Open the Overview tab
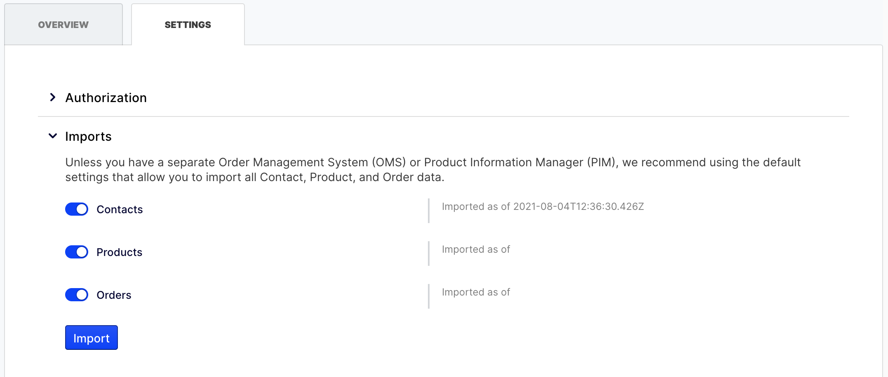The image size is (888, 377). [x=63, y=25]
